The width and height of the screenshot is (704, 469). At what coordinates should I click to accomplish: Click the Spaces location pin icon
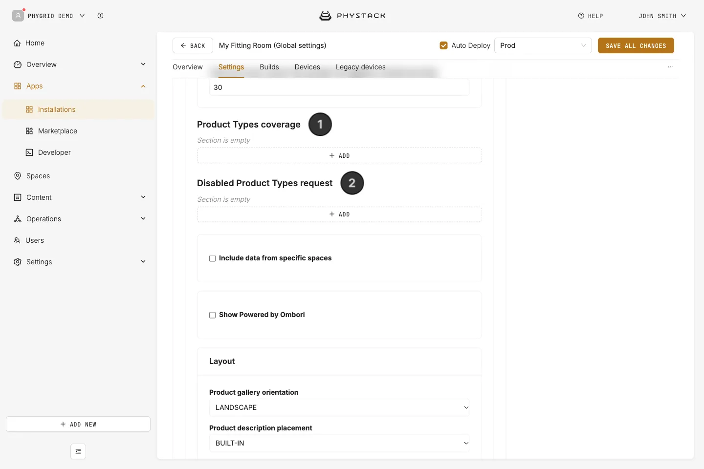tap(18, 176)
